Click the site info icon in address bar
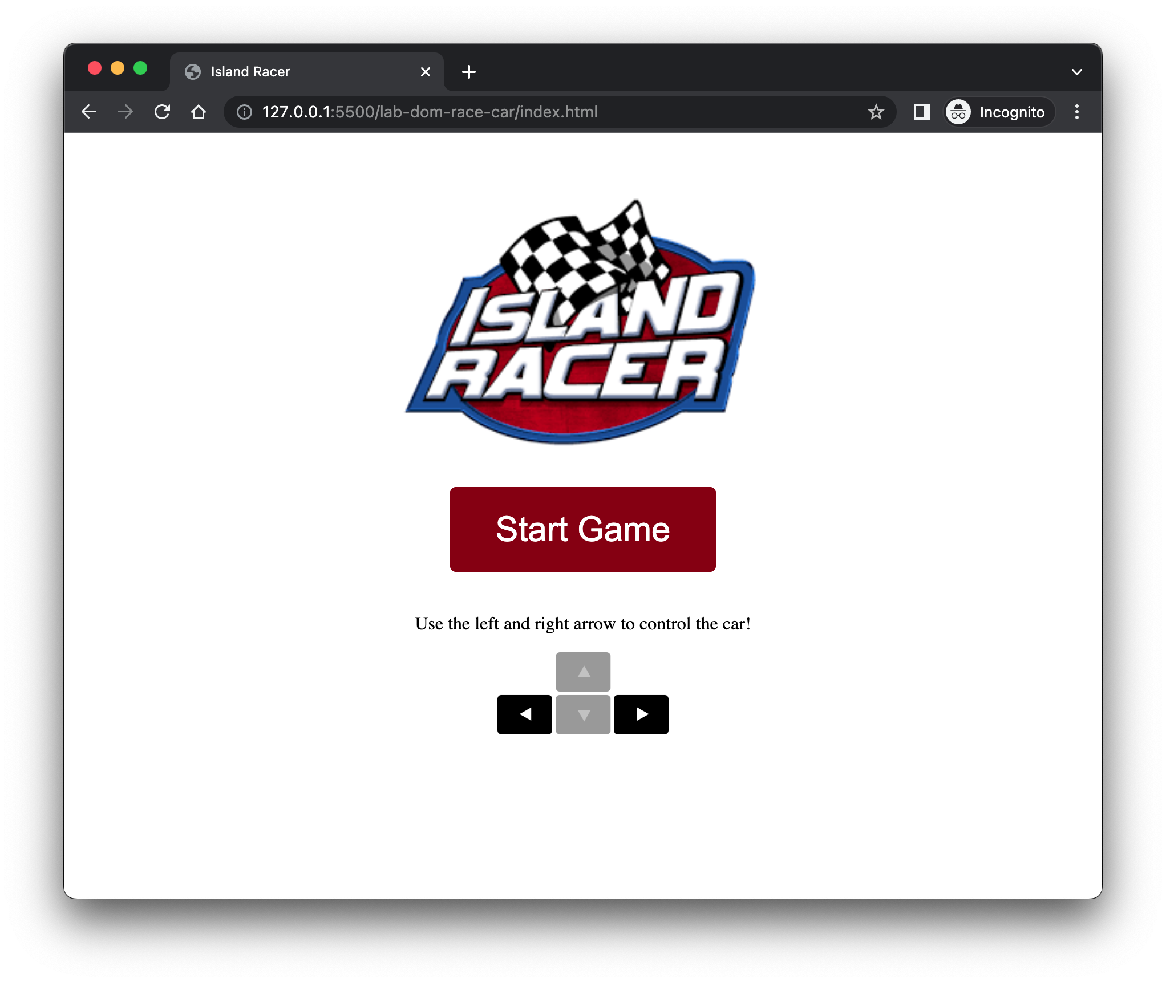This screenshot has width=1166, height=983. pyautogui.click(x=244, y=112)
